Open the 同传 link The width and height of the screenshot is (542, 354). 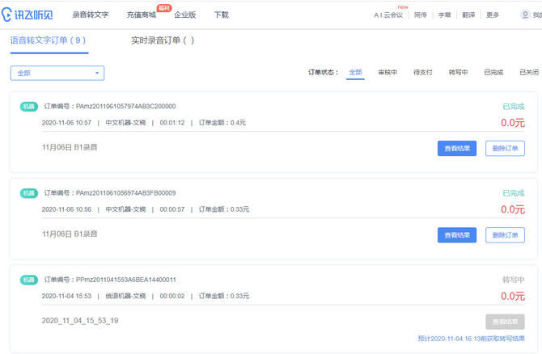tap(421, 15)
